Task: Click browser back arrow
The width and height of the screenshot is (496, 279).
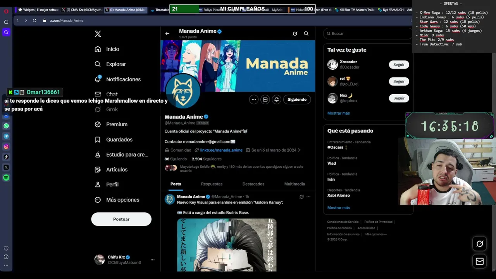Action: pyautogui.click(x=17, y=21)
